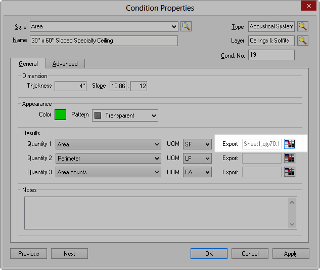Click the Quantity 3 export-to-Excel icon
320x270 pixels.
(290, 172)
